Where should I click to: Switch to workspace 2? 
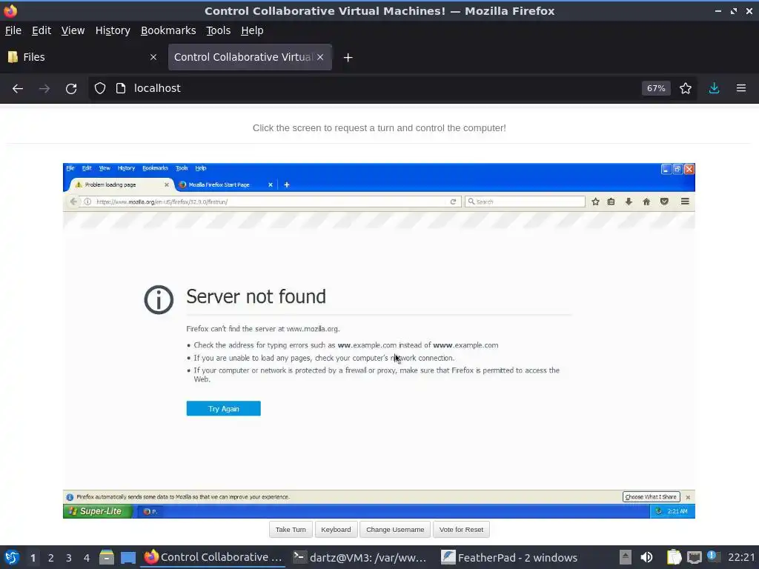coord(51,558)
